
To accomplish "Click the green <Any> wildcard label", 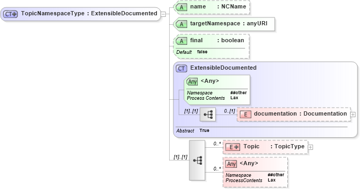I will [210, 81].
